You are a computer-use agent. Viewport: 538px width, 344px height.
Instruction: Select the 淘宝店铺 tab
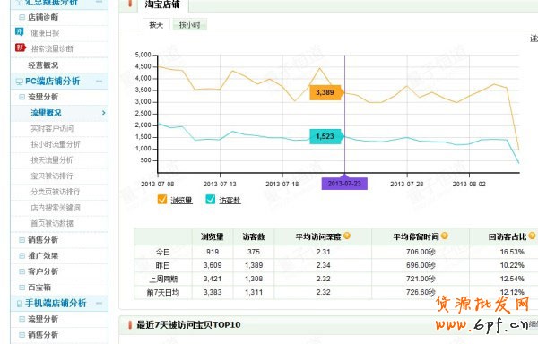click(x=162, y=4)
